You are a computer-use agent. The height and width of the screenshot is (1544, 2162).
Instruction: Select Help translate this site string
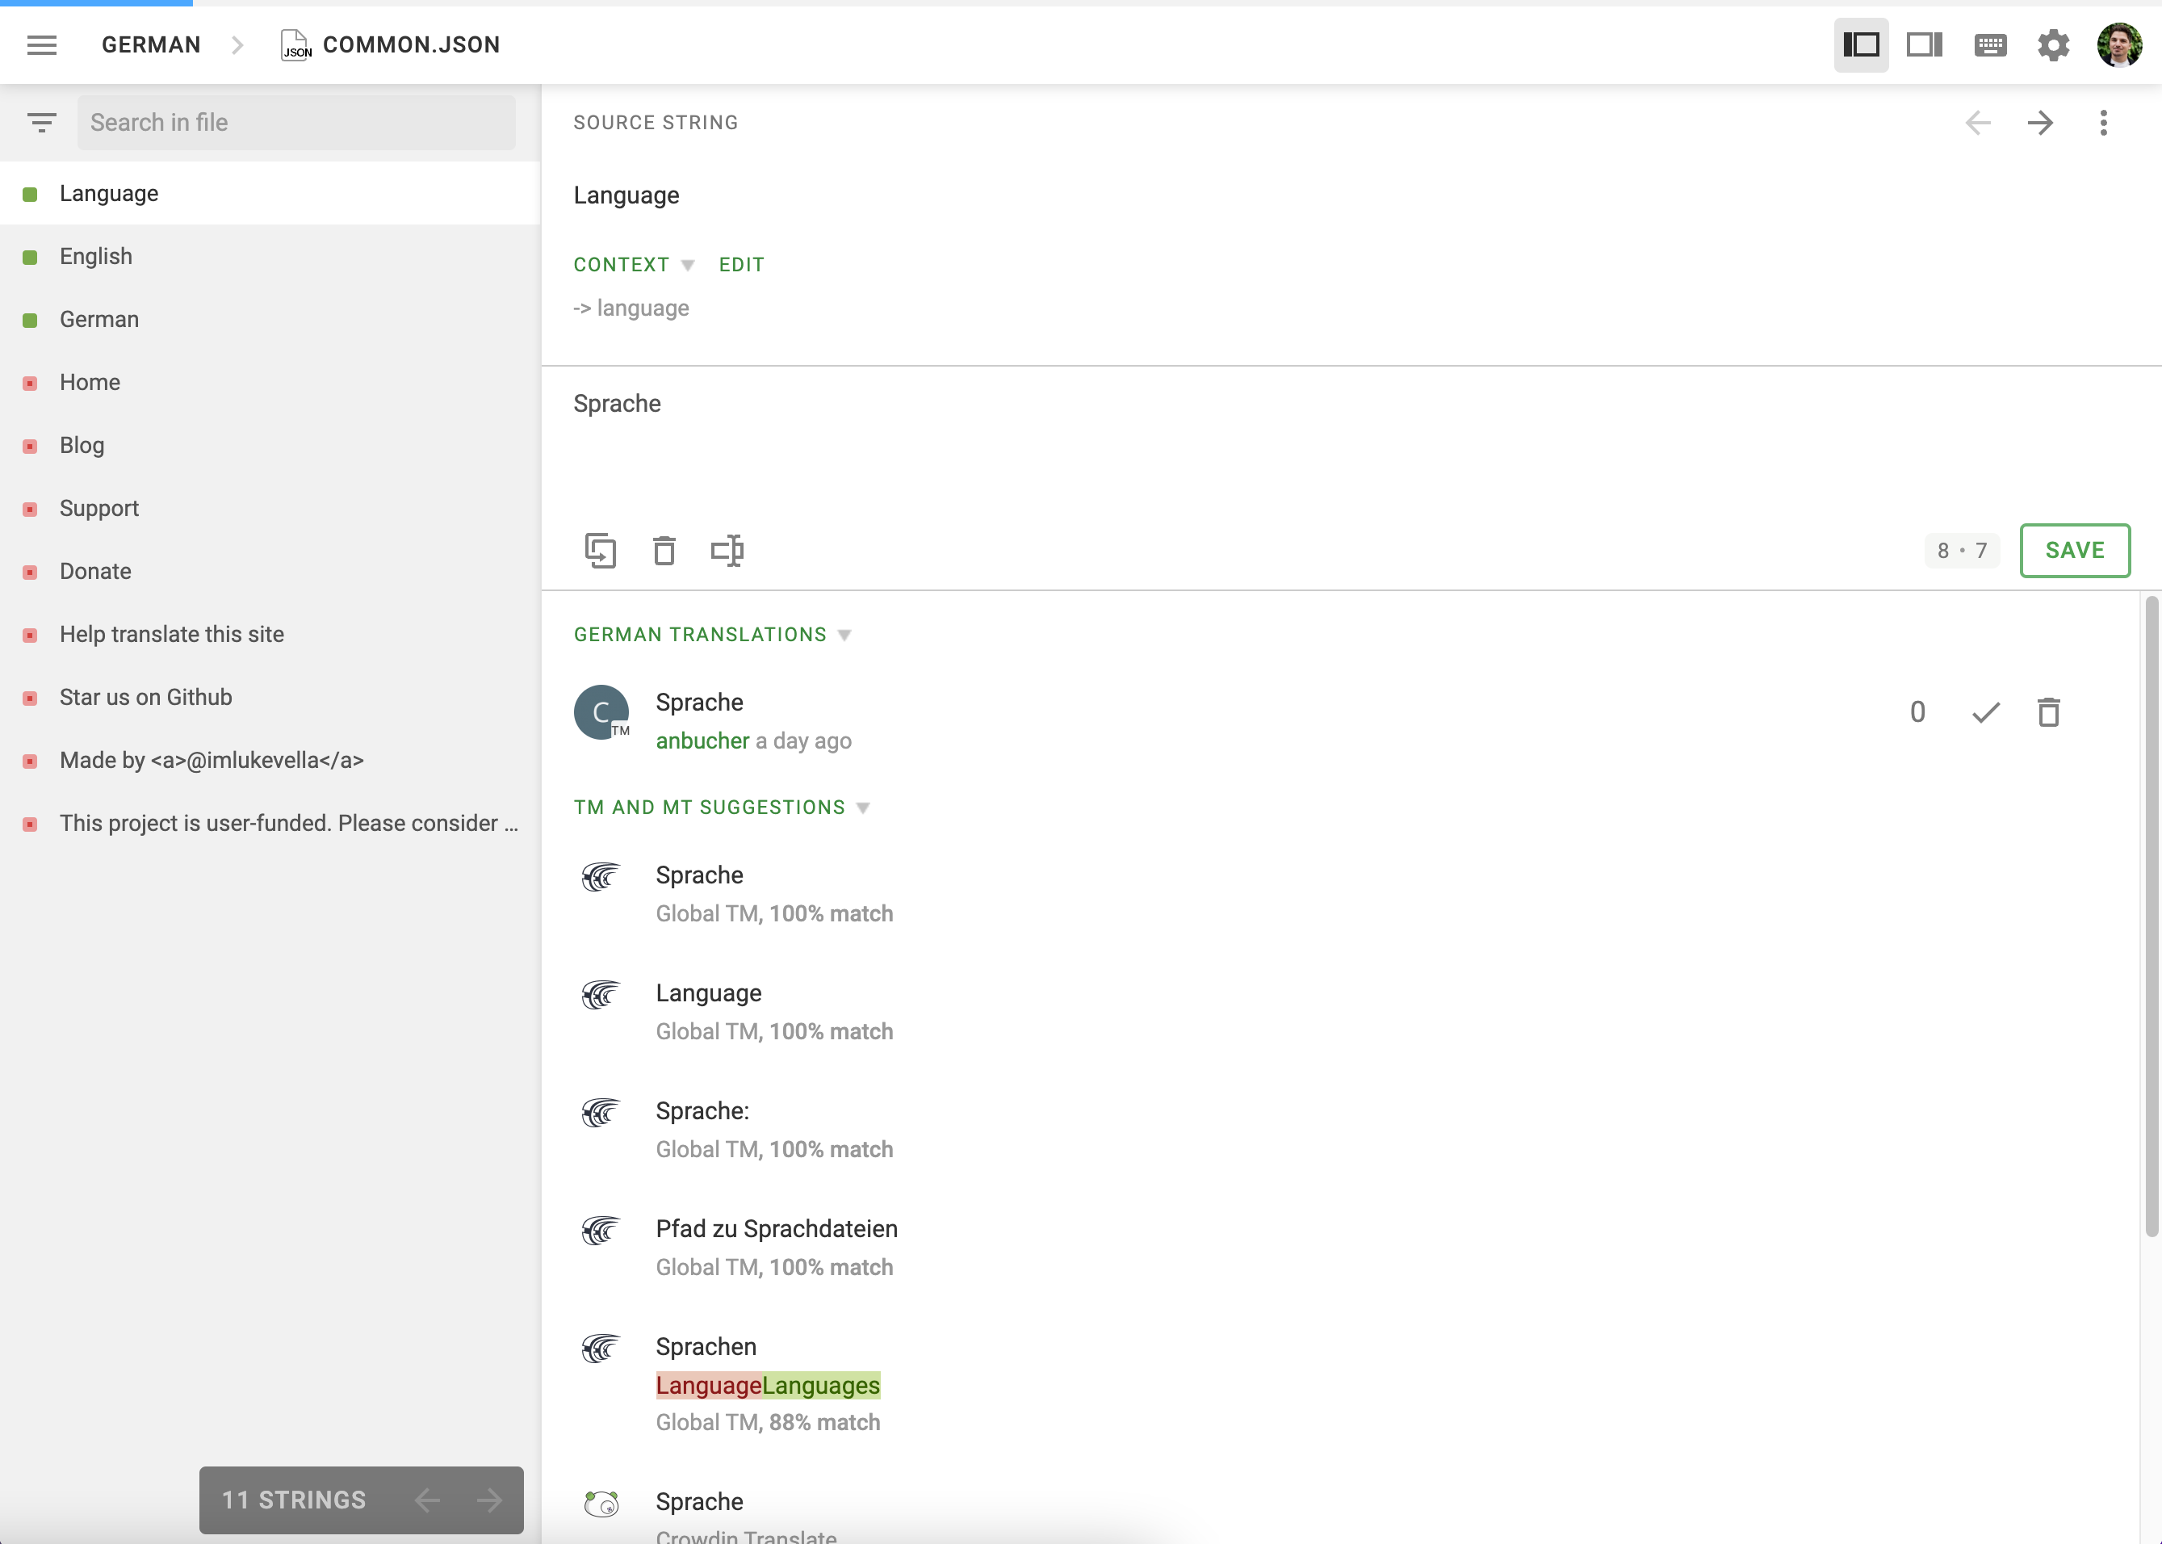click(x=270, y=634)
